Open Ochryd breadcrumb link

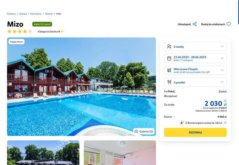coord(49,14)
